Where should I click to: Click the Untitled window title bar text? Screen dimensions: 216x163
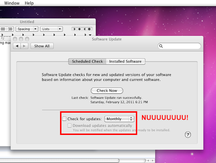click(27, 22)
